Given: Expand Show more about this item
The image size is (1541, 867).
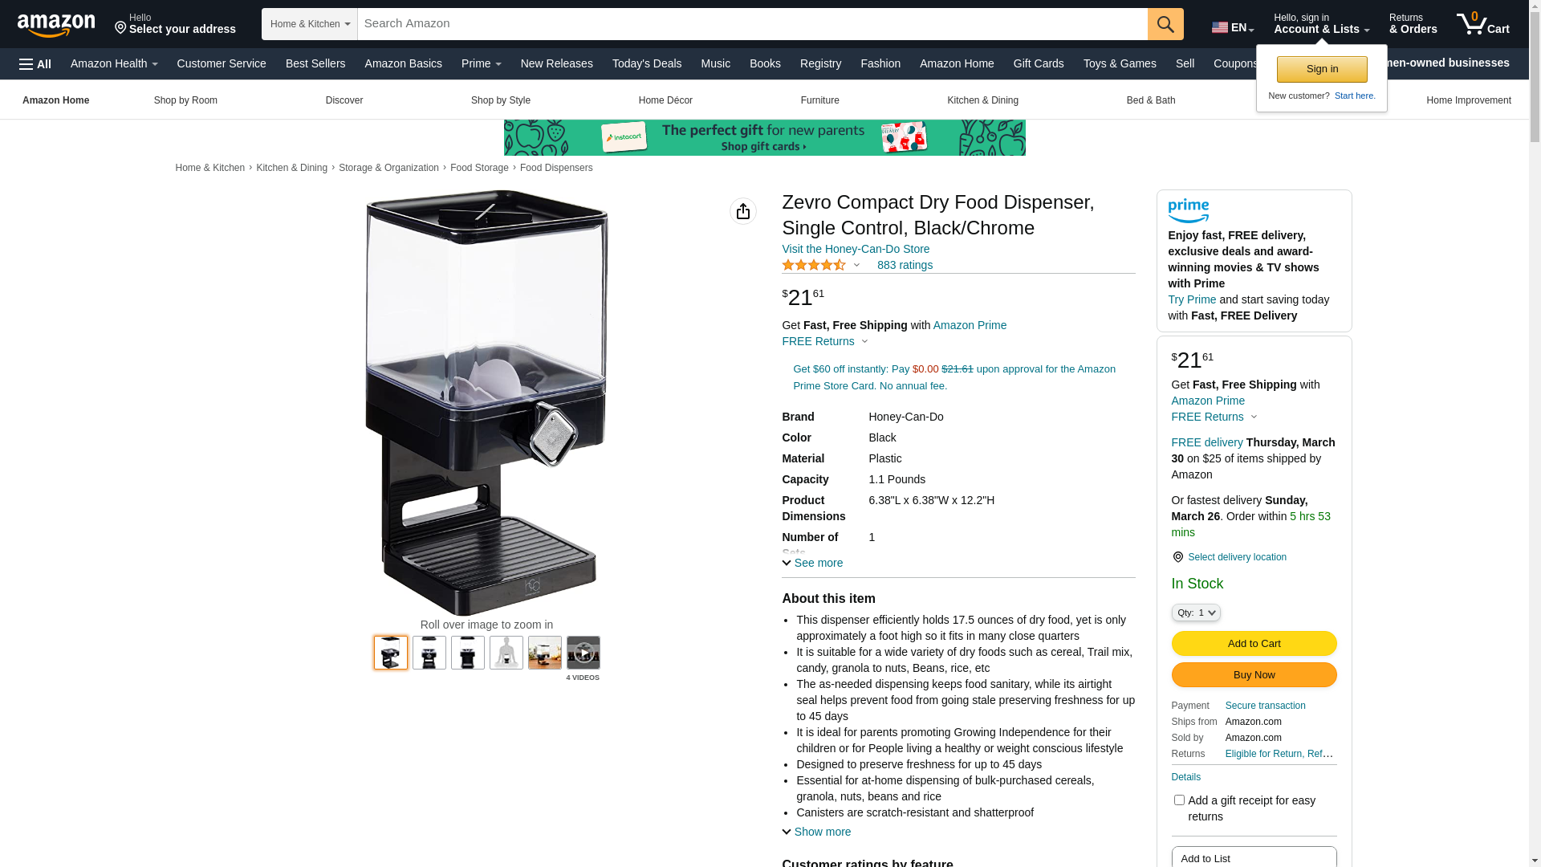Looking at the screenshot, I should tap(816, 832).
